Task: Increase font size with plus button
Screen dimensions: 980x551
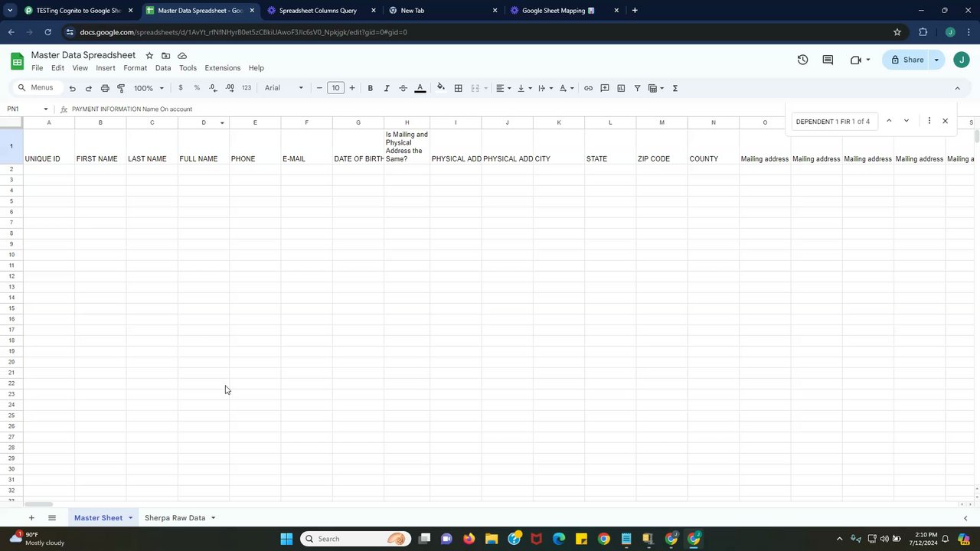Action: pos(352,88)
